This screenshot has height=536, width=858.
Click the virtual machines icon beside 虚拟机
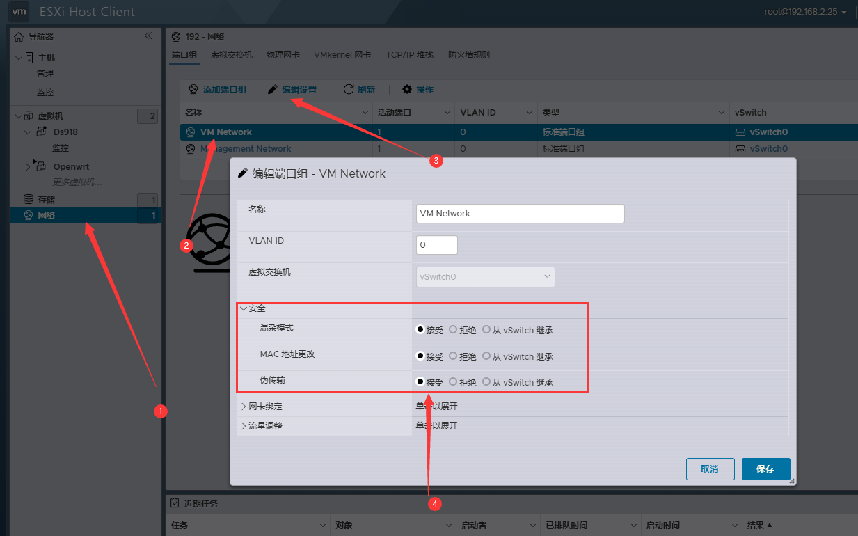click(29, 116)
